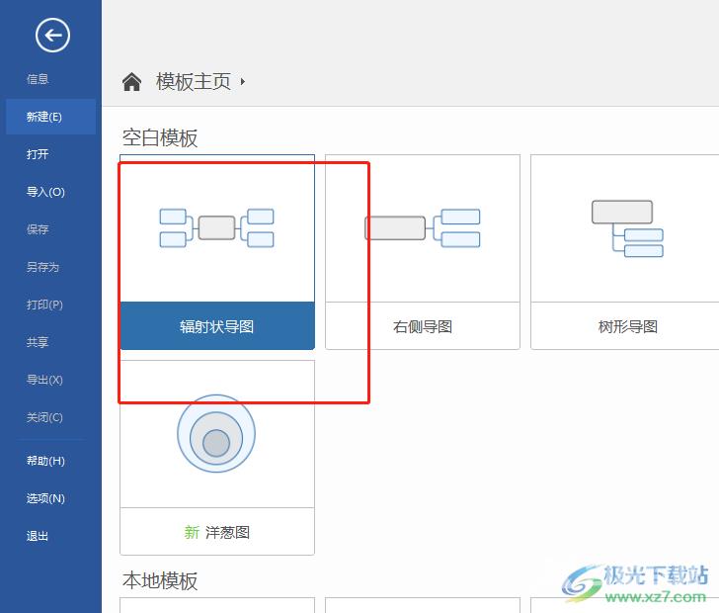Choose 另存为 in the sidebar
This screenshot has height=613, width=719.
(x=42, y=267)
